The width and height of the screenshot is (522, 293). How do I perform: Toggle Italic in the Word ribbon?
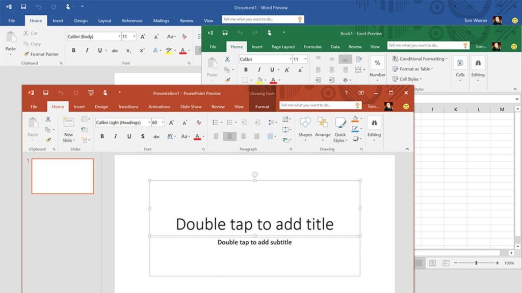click(87, 50)
